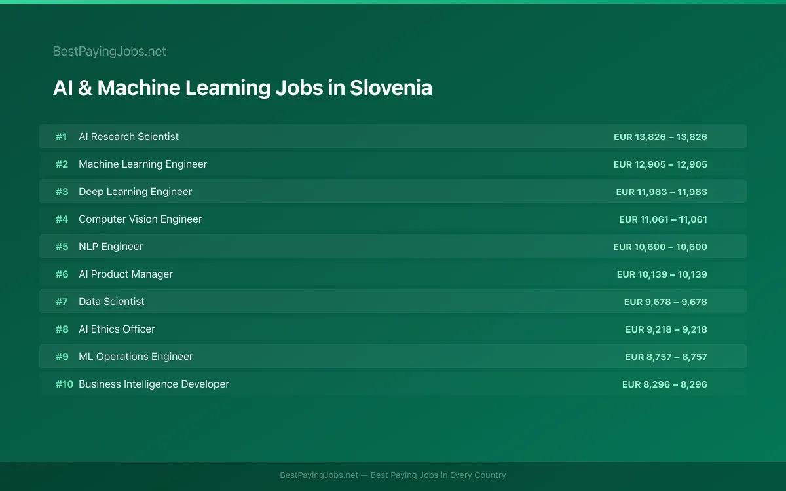Click the #2 rank number
The width and height of the screenshot is (786, 491).
tap(62, 164)
